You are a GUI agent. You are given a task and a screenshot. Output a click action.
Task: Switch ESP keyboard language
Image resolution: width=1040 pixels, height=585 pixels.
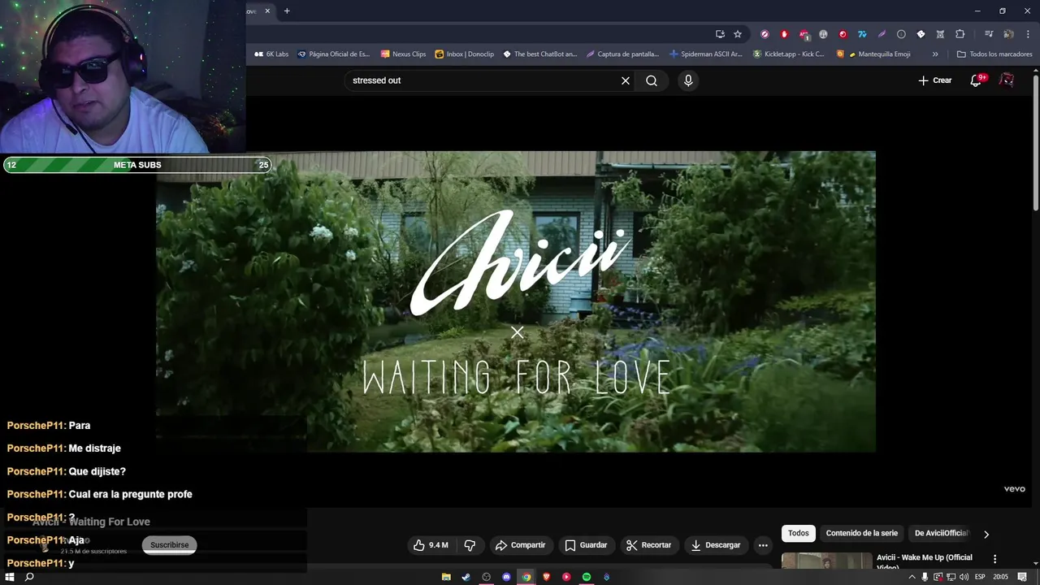(x=980, y=577)
